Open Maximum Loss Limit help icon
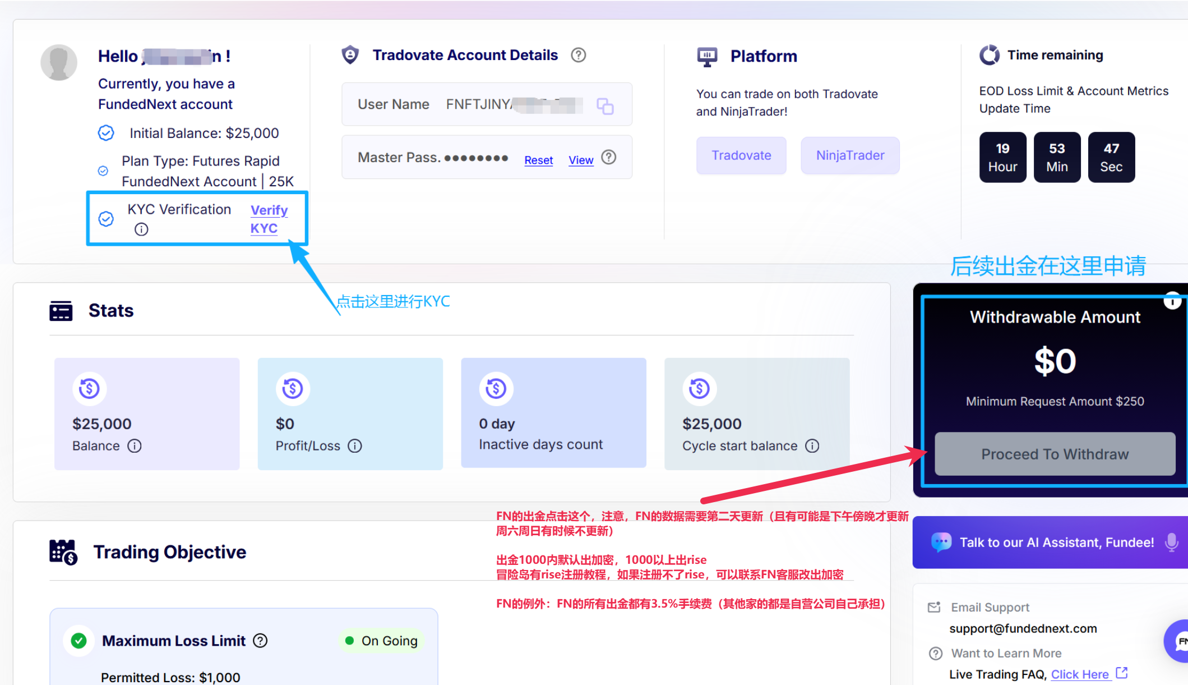This screenshot has width=1188, height=685. 260,641
